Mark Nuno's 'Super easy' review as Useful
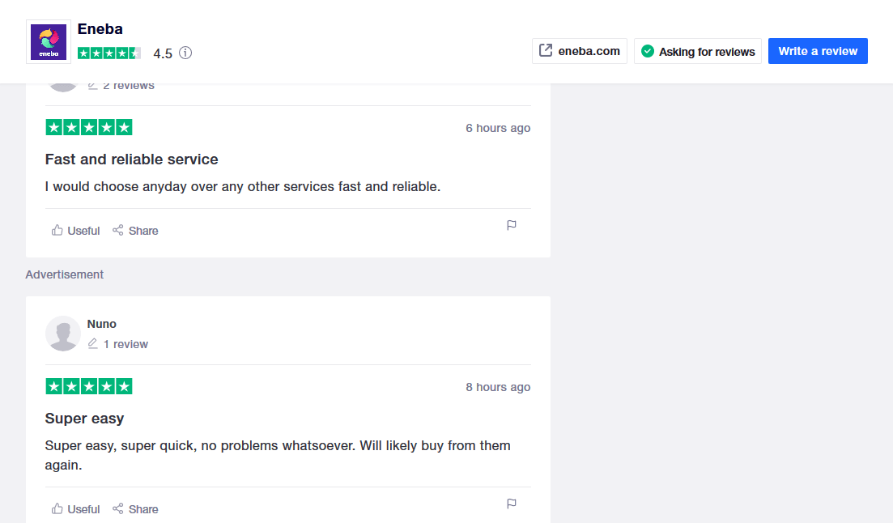The width and height of the screenshot is (893, 523). (75, 509)
